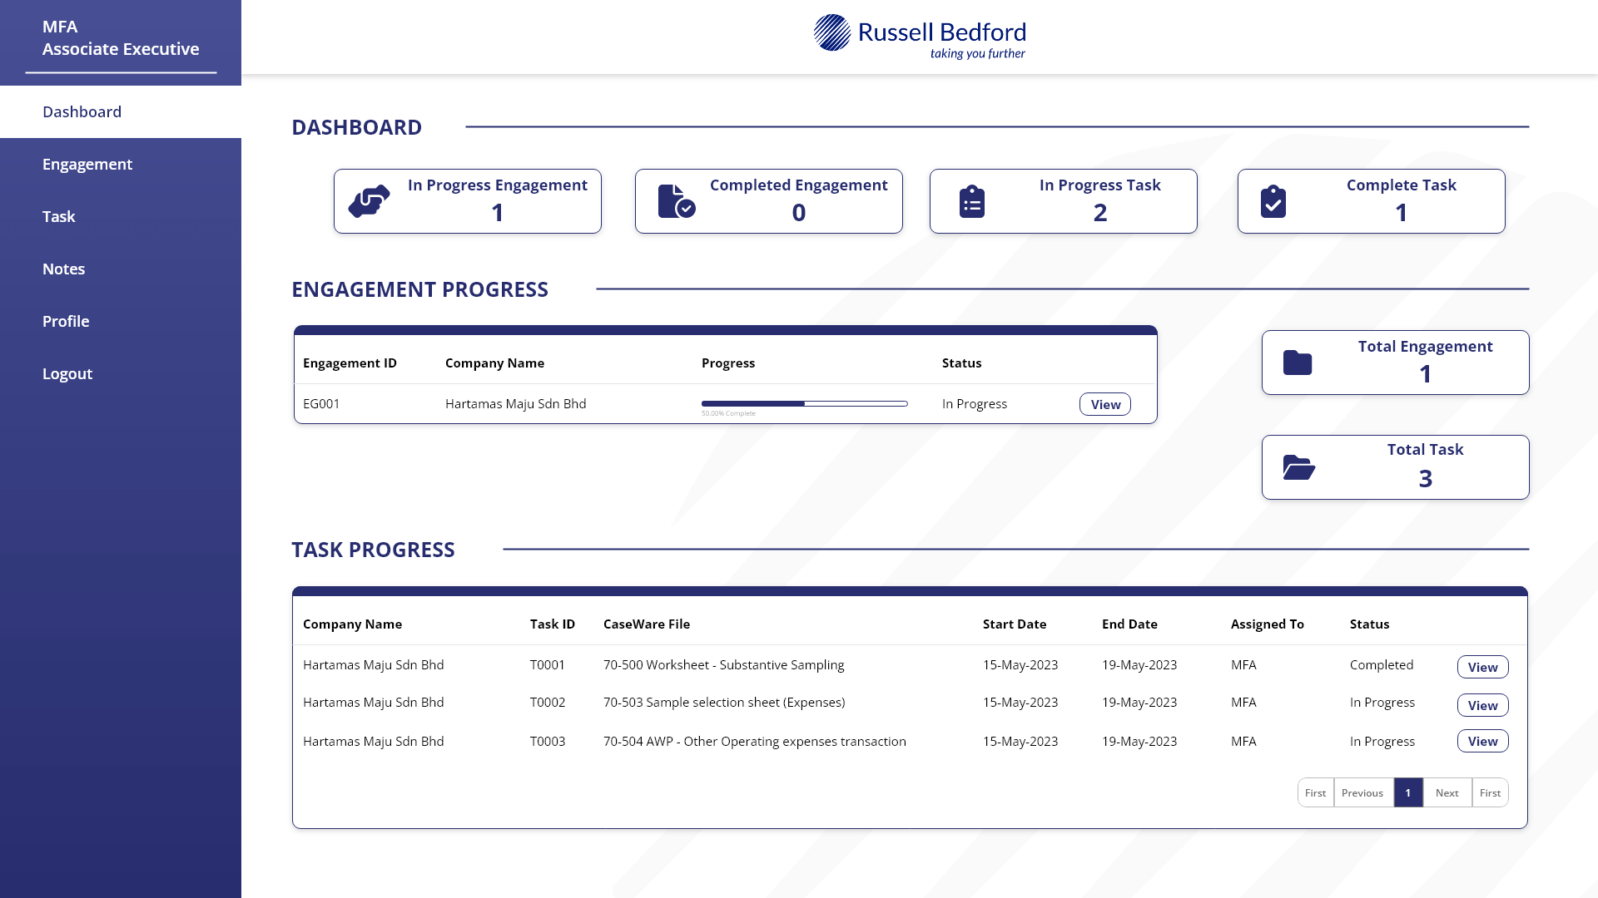View task T0003 AWP Other Operating
Viewport: 1598px width, 898px height.
[1482, 741]
